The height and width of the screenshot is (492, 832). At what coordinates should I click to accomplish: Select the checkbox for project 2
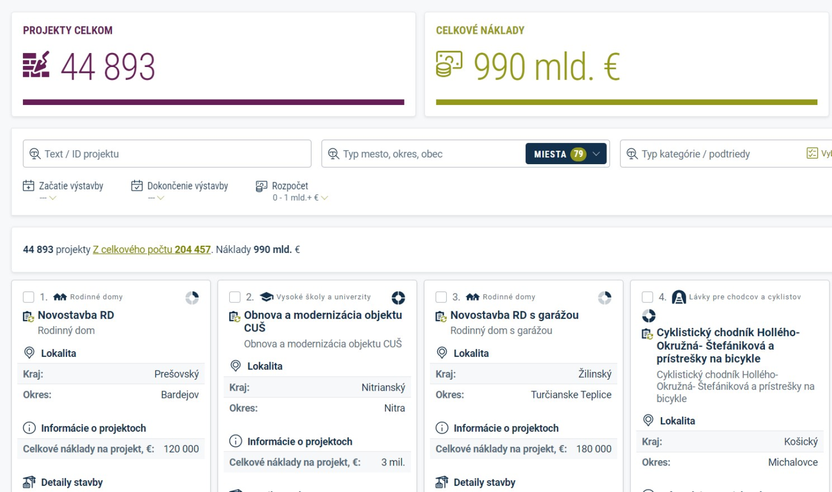235,297
